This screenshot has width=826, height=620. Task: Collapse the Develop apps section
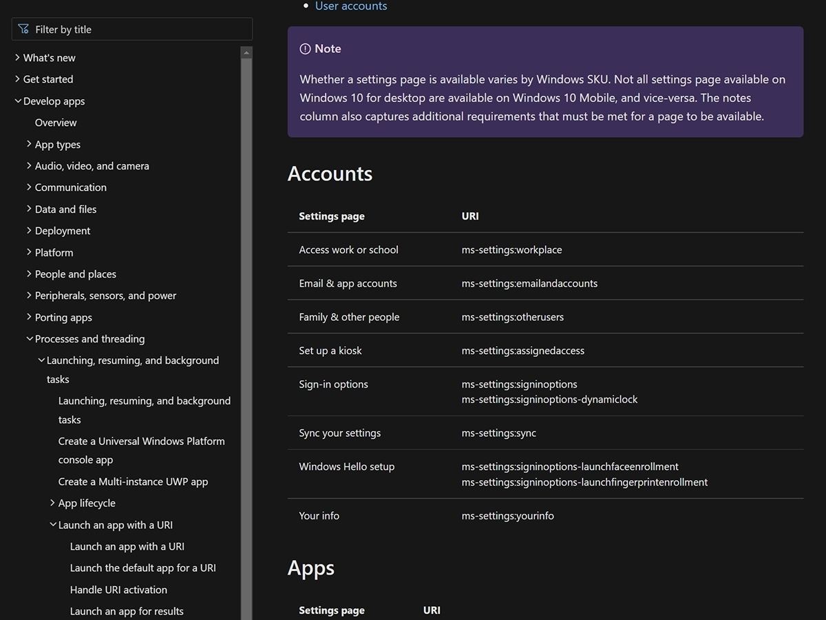click(x=17, y=101)
